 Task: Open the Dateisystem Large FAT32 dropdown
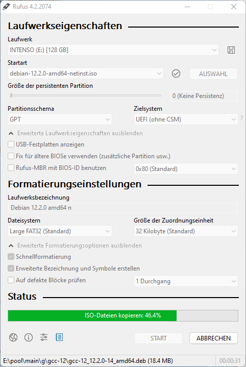[x=60, y=231]
